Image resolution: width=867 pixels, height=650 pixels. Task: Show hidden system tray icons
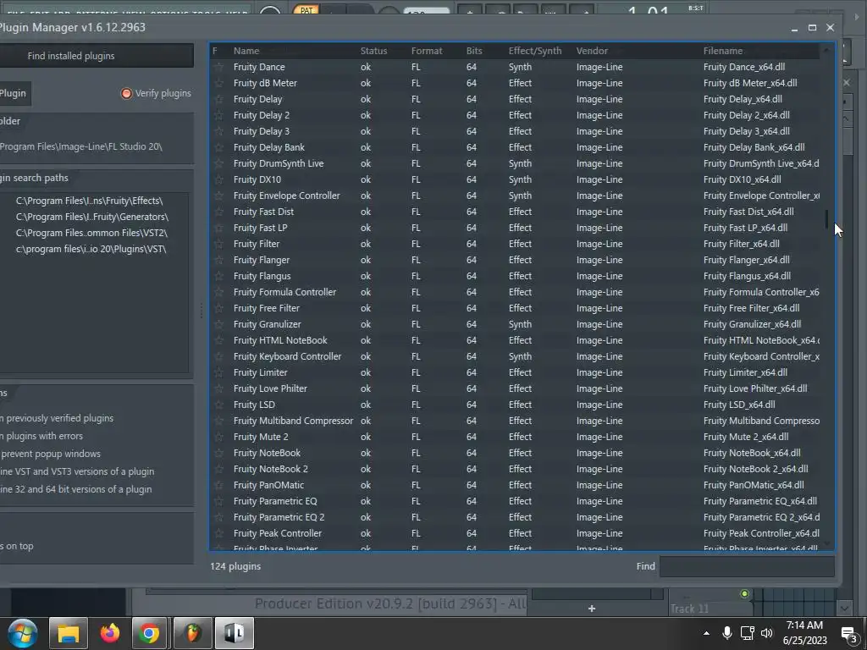pyautogui.click(x=706, y=633)
